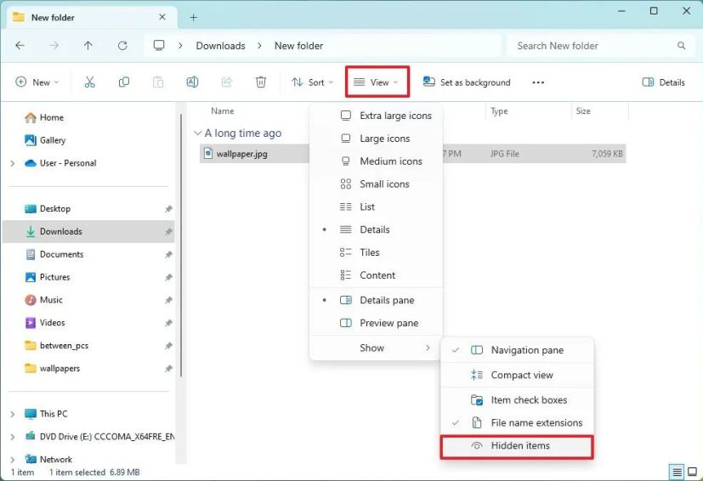The image size is (703, 481).
Task: Expand the Show submenu arrow
Action: tap(428, 348)
